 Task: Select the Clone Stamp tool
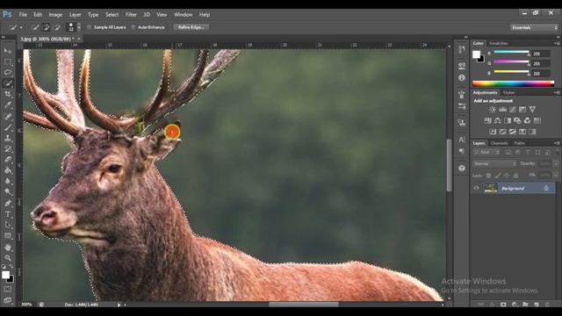tap(8, 138)
